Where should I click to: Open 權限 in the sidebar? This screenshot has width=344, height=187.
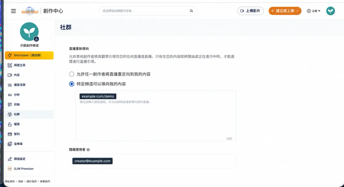[x=29, y=124]
